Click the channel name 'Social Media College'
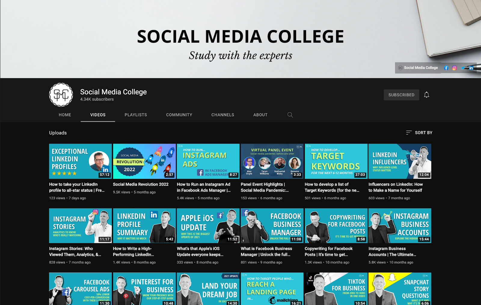This screenshot has height=305, width=481. coord(113,92)
